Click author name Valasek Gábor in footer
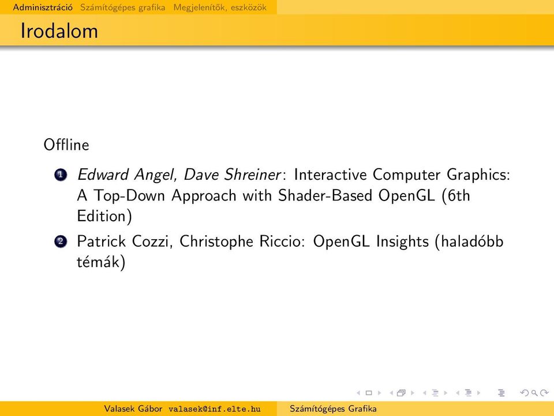The width and height of the screenshot is (554, 416). (x=133, y=408)
